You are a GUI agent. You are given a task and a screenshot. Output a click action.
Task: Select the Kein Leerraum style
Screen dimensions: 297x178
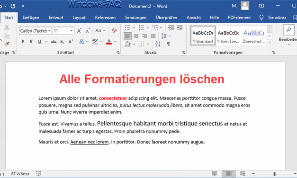pyautogui.click(x=228, y=36)
